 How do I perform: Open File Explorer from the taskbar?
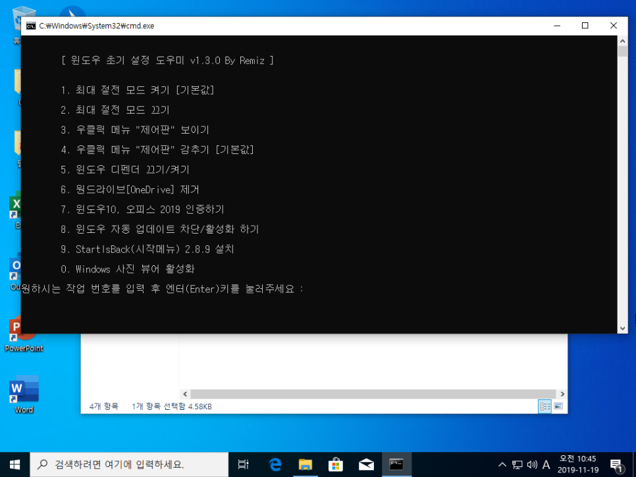[305, 464]
